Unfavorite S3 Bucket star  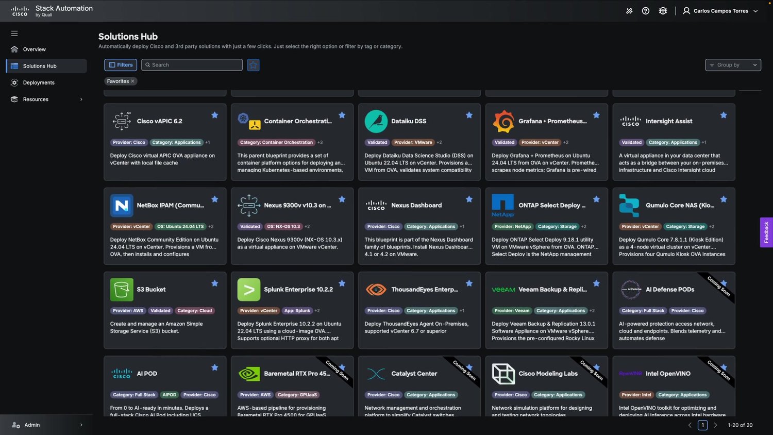pyautogui.click(x=215, y=283)
